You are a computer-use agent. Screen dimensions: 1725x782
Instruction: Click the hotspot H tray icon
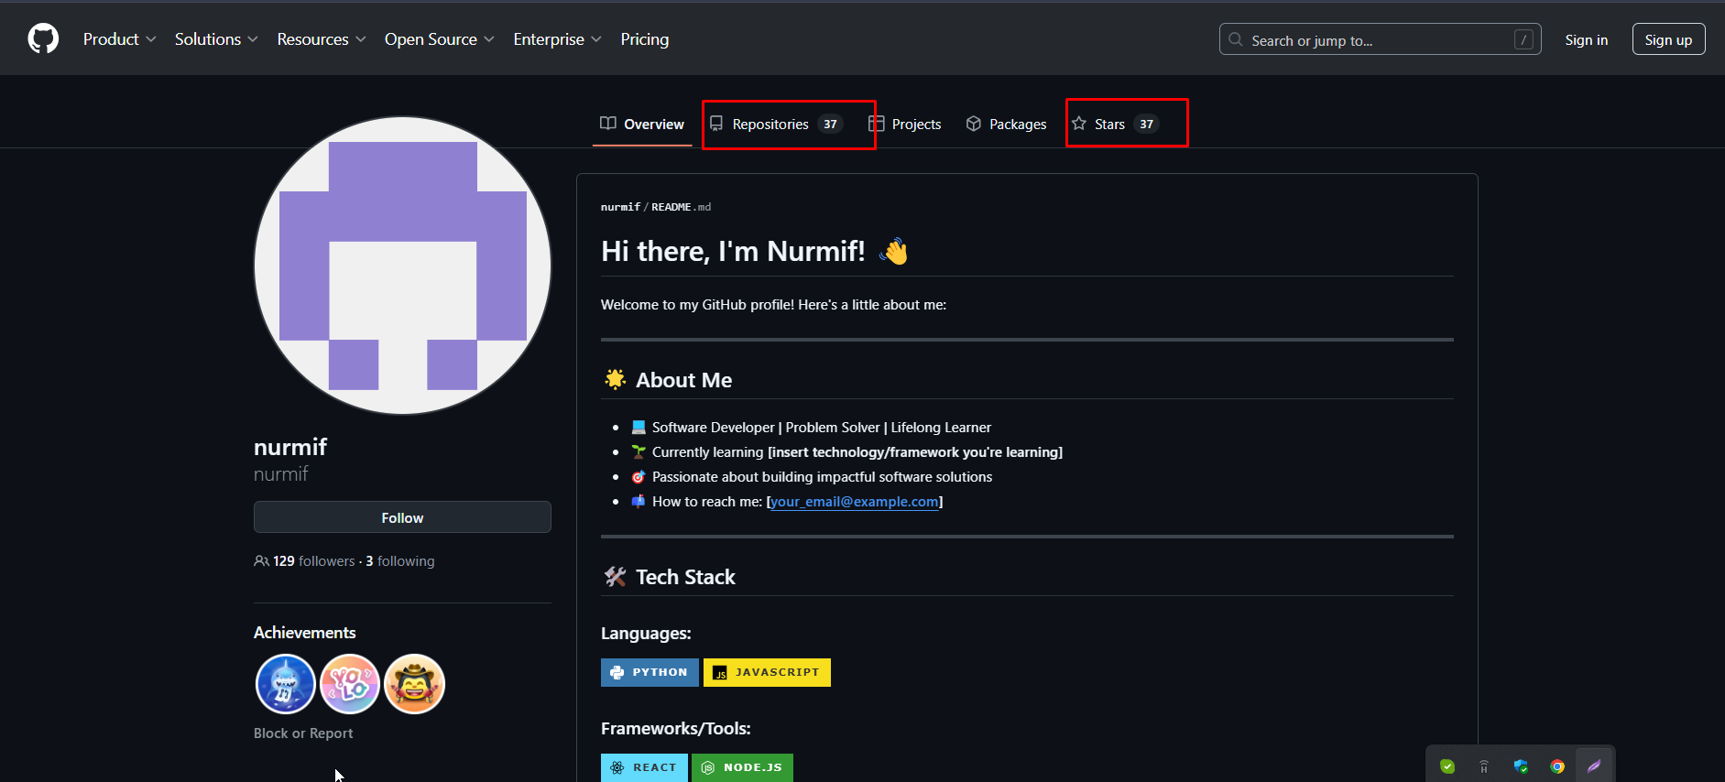point(1484,766)
